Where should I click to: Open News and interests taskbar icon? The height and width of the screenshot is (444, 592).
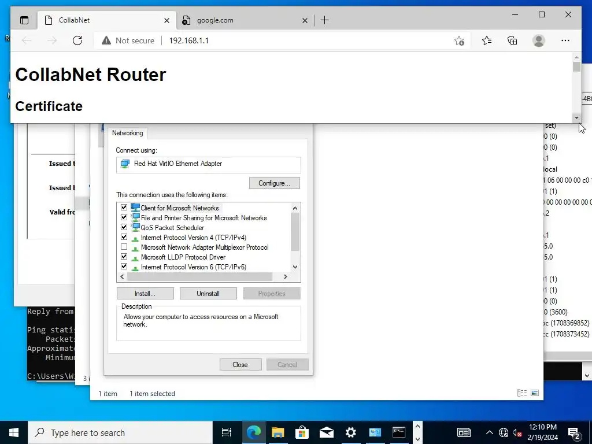pos(464,432)
